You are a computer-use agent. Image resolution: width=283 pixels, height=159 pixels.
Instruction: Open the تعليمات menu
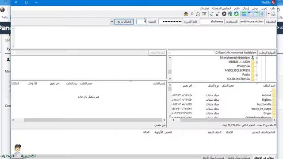pos(204,8)
